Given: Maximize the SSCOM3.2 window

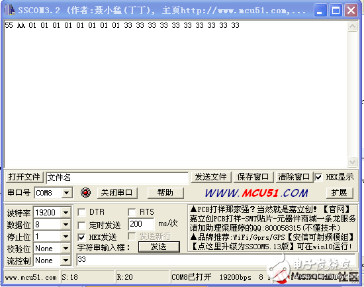Looking at the screenshot, I should tap(336, 11).
